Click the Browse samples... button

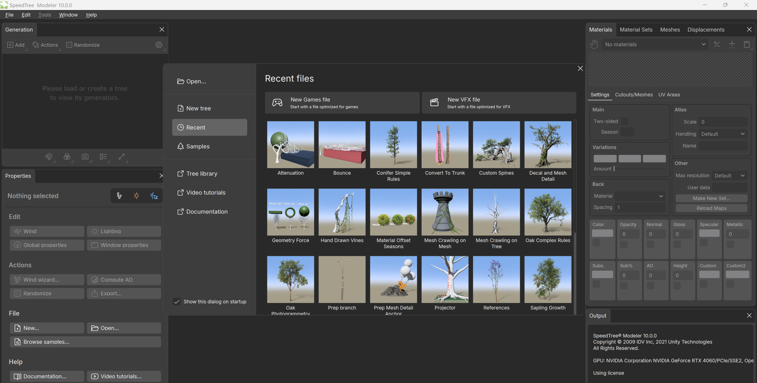click(85, 342)
